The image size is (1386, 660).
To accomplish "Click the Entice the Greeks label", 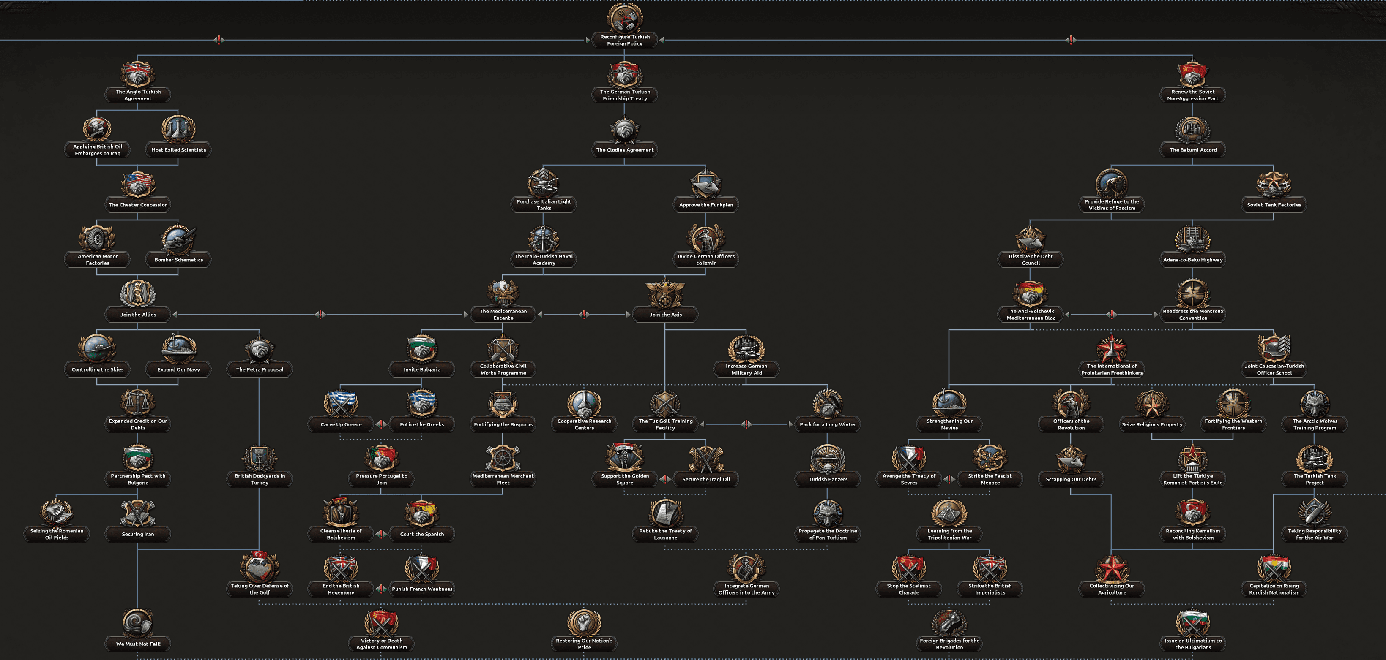I will click(x=422, y=424).
